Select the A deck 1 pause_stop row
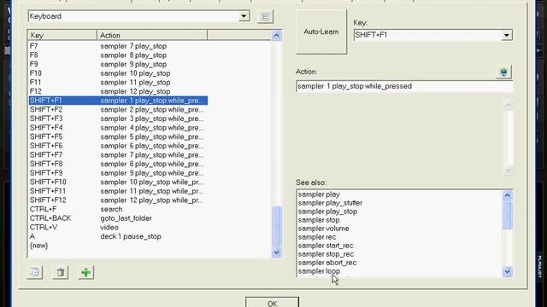Screen dimensions: 547x307 (118, 236)
